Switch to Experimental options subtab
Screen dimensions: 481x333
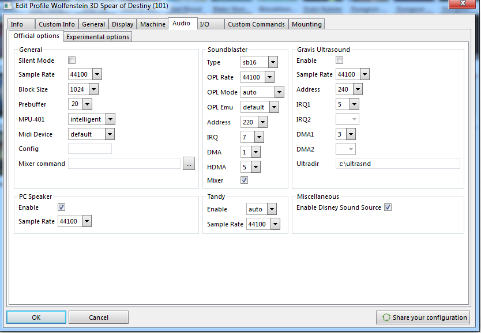pos(98,37)
